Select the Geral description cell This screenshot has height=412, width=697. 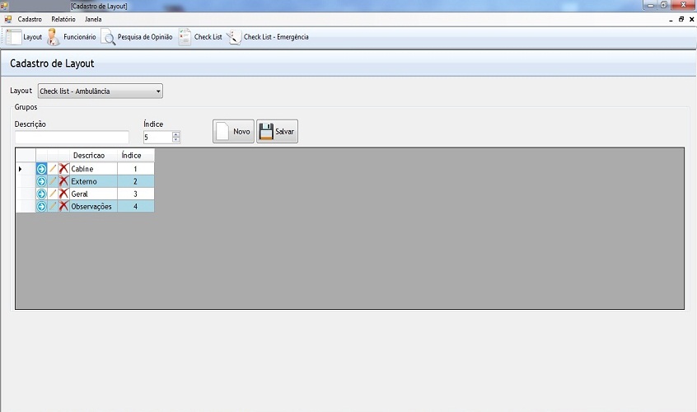click(x=93, y=194)
